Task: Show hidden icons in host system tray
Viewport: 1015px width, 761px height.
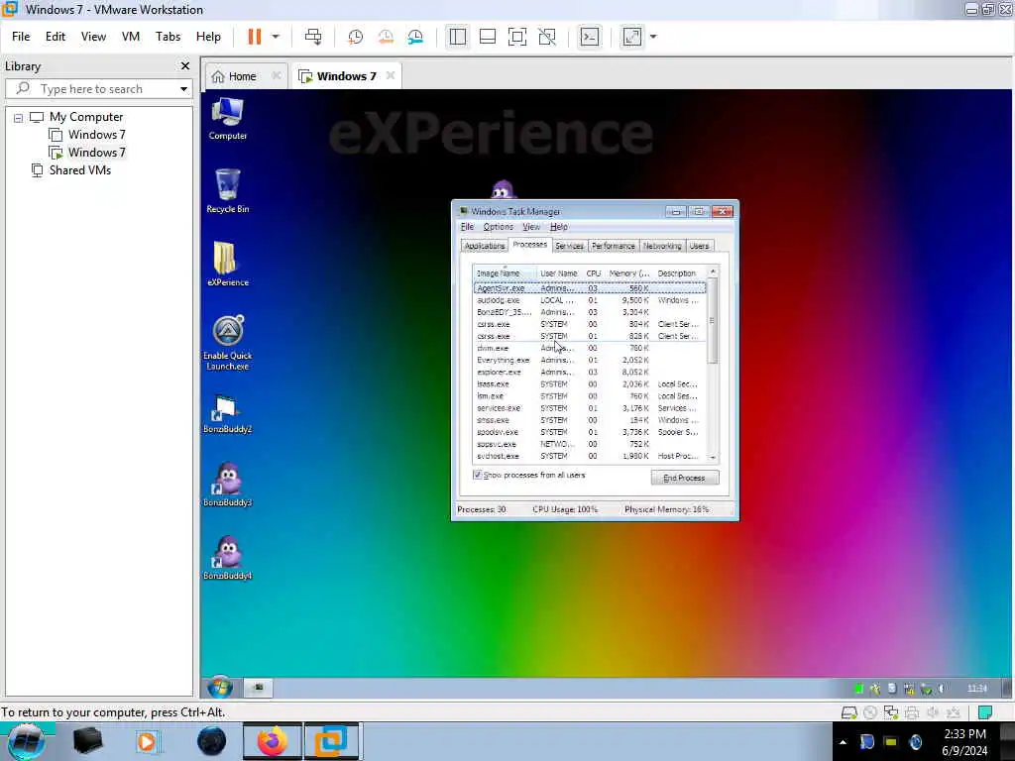Action: pos(843,742)
